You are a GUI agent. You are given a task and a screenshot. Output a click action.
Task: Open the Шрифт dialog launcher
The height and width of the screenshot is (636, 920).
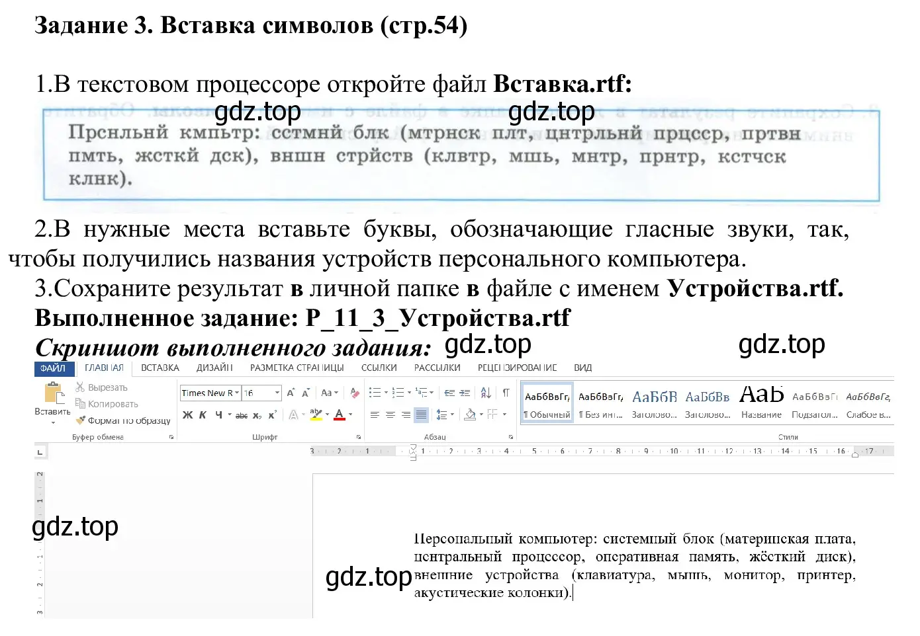[359, 437]
